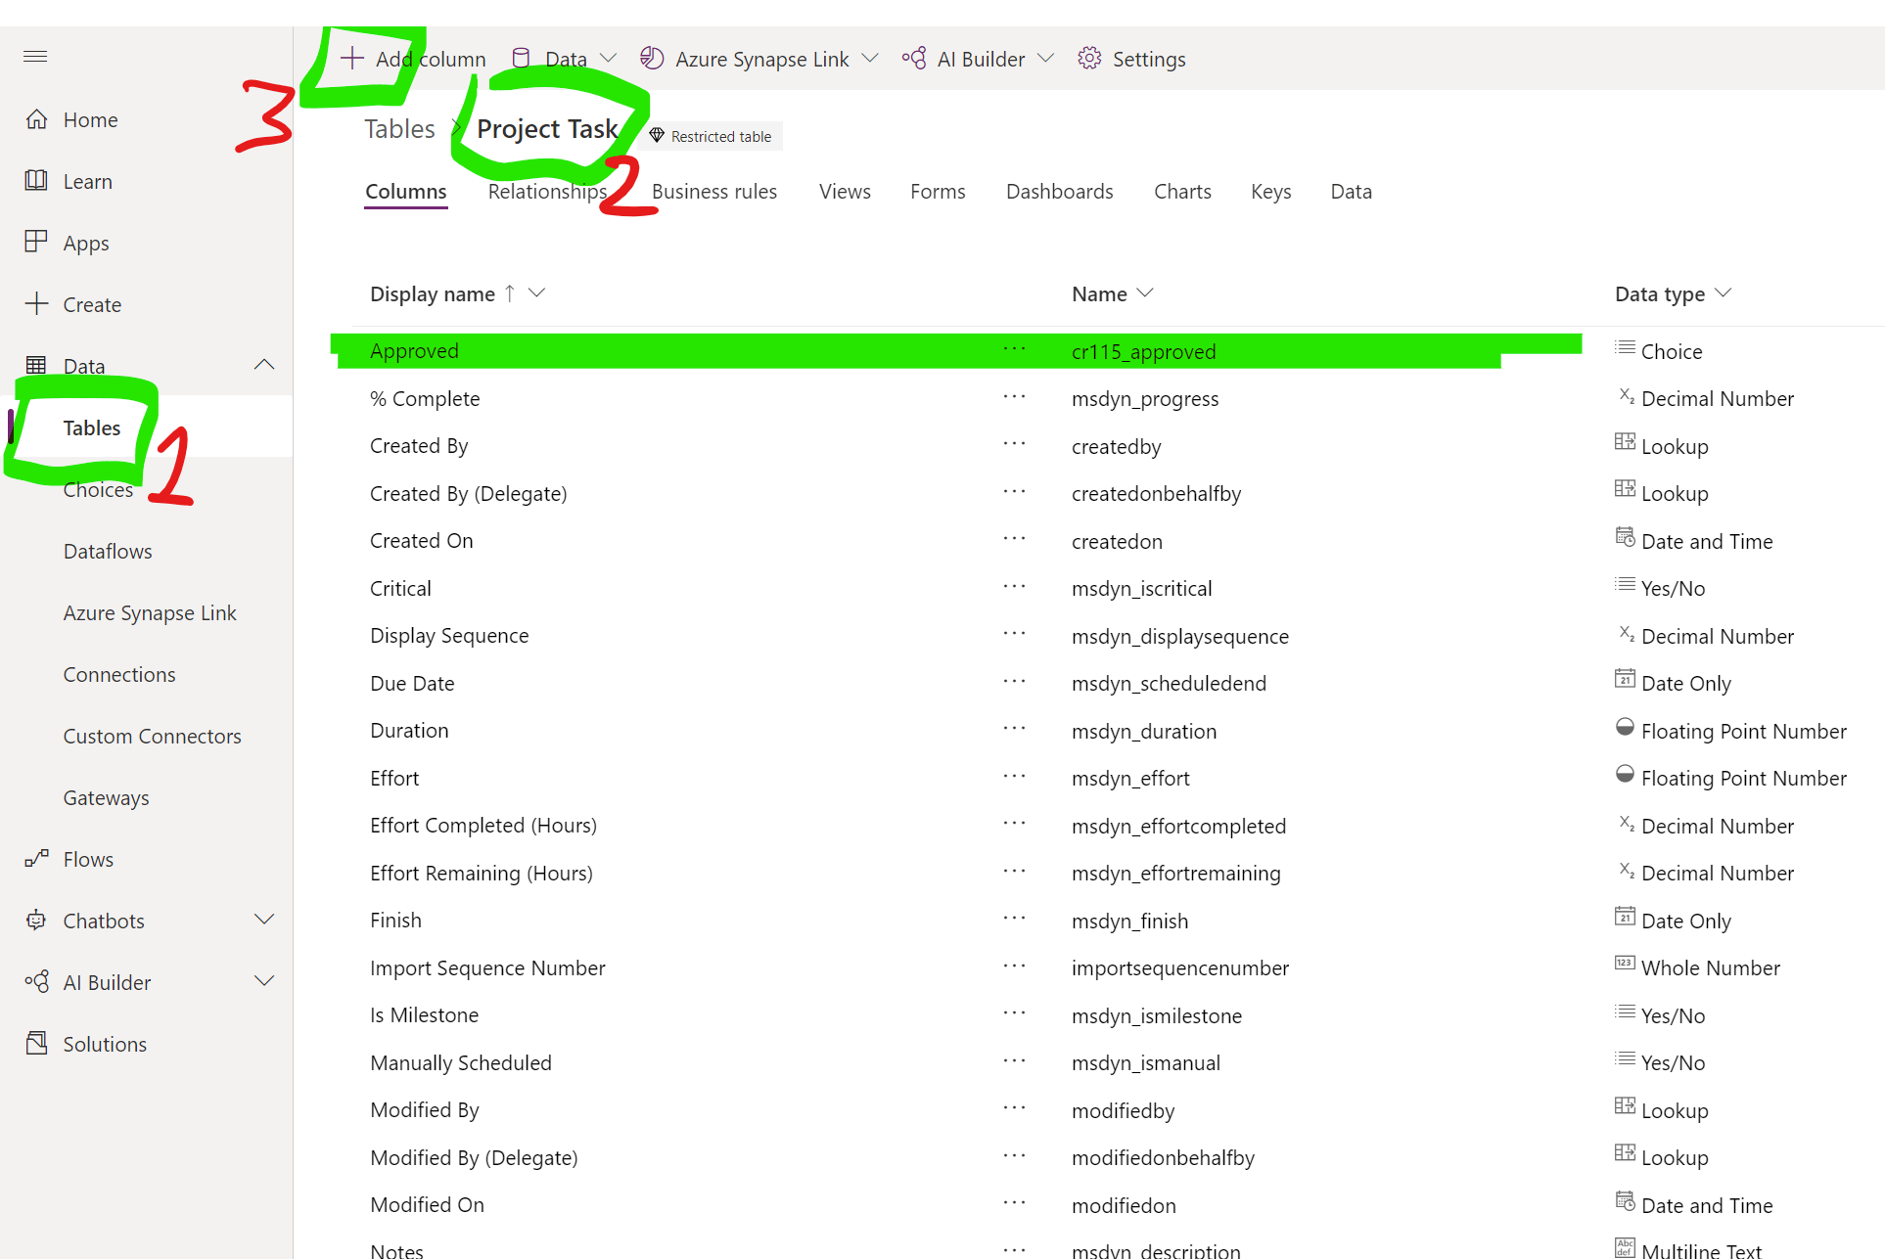Click the Restricted table diamond icon

(x=657, y=136)
